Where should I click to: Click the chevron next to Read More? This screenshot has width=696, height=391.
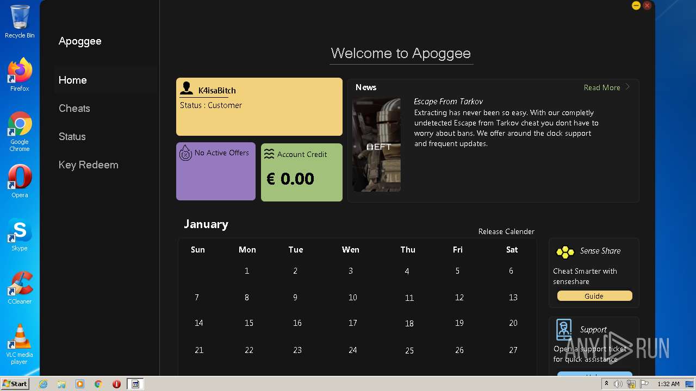(627, 87)
